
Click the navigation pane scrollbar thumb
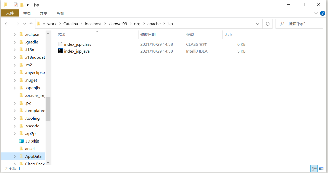(x=48, y=109)
